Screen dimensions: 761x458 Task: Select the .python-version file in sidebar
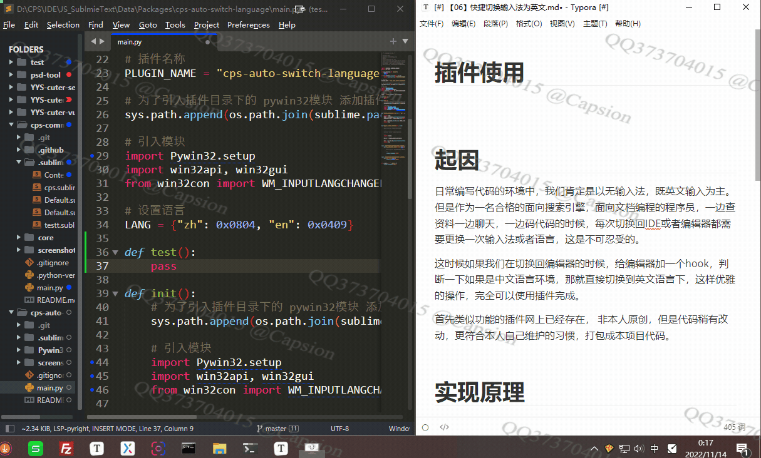click(49, 275)
